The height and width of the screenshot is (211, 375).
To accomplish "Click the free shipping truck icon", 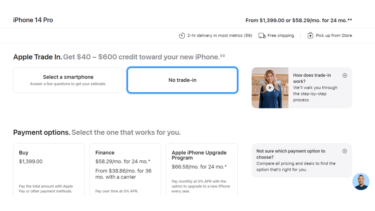I will (262, 36).
